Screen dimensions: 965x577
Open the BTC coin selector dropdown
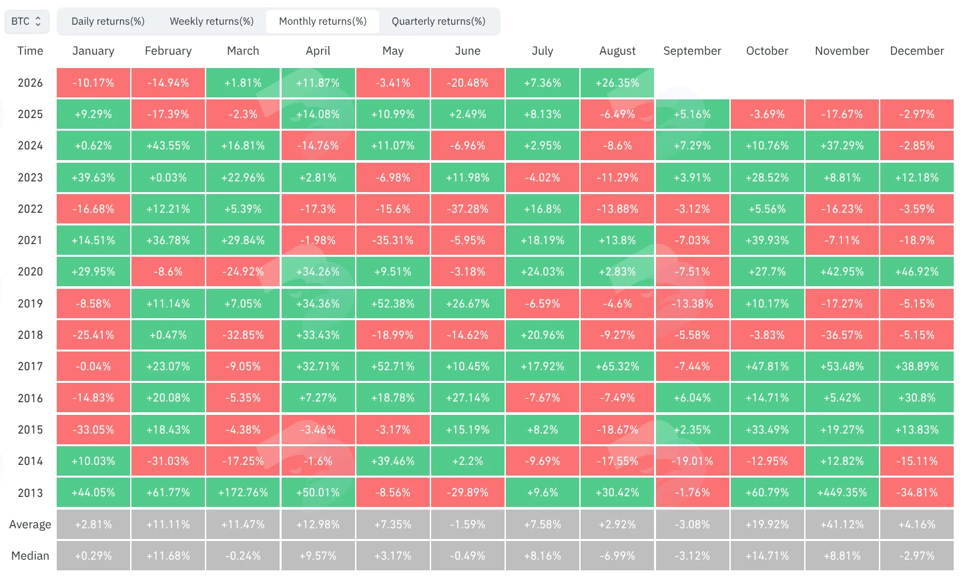[x=27, y=21]
